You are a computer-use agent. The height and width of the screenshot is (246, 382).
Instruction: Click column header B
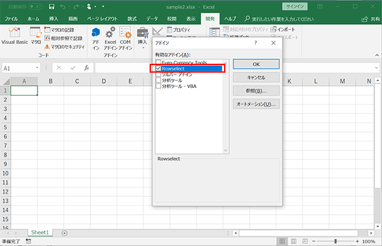click(51, 81)
